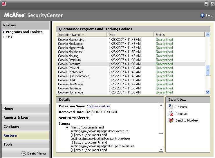Image resolution: width=215 pixels, height=158 pixels.
Task: Select the Cookie-Maxserving row
Action: (131, 40)
